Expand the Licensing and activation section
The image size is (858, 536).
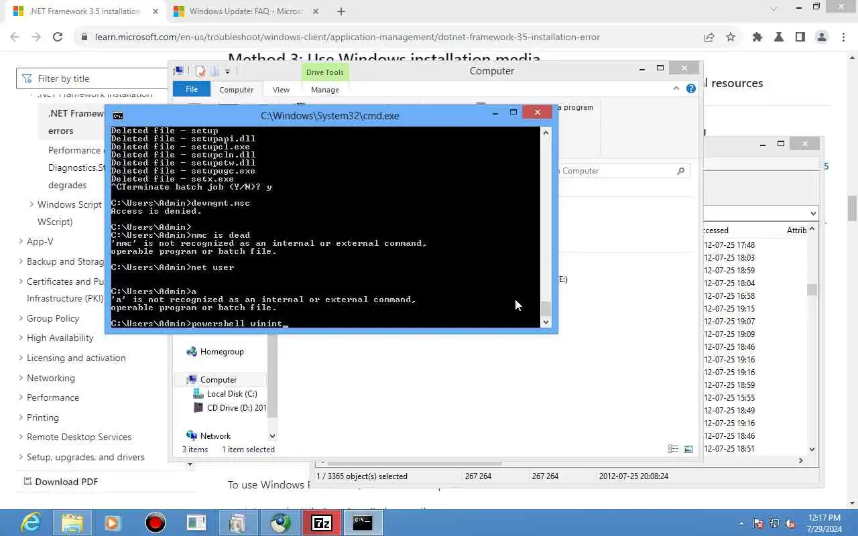click(21, 358)
